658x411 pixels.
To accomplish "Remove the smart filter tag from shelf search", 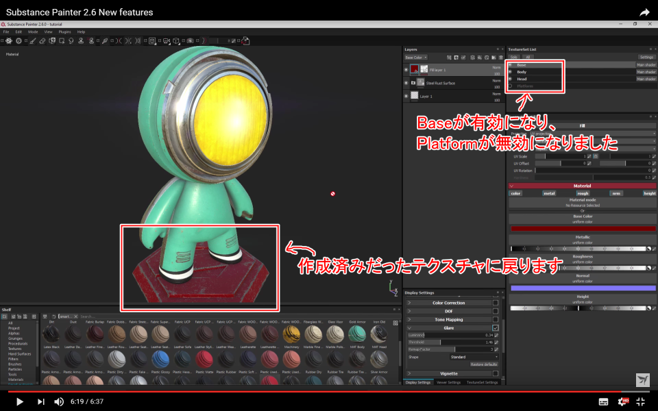I will [x=76, y=316].
